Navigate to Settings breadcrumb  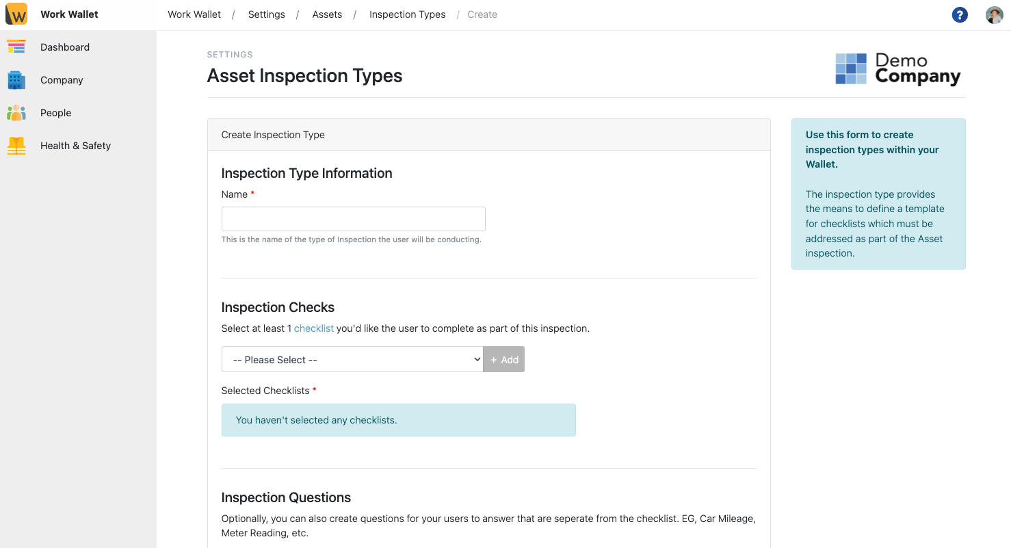tap(266, 14)
